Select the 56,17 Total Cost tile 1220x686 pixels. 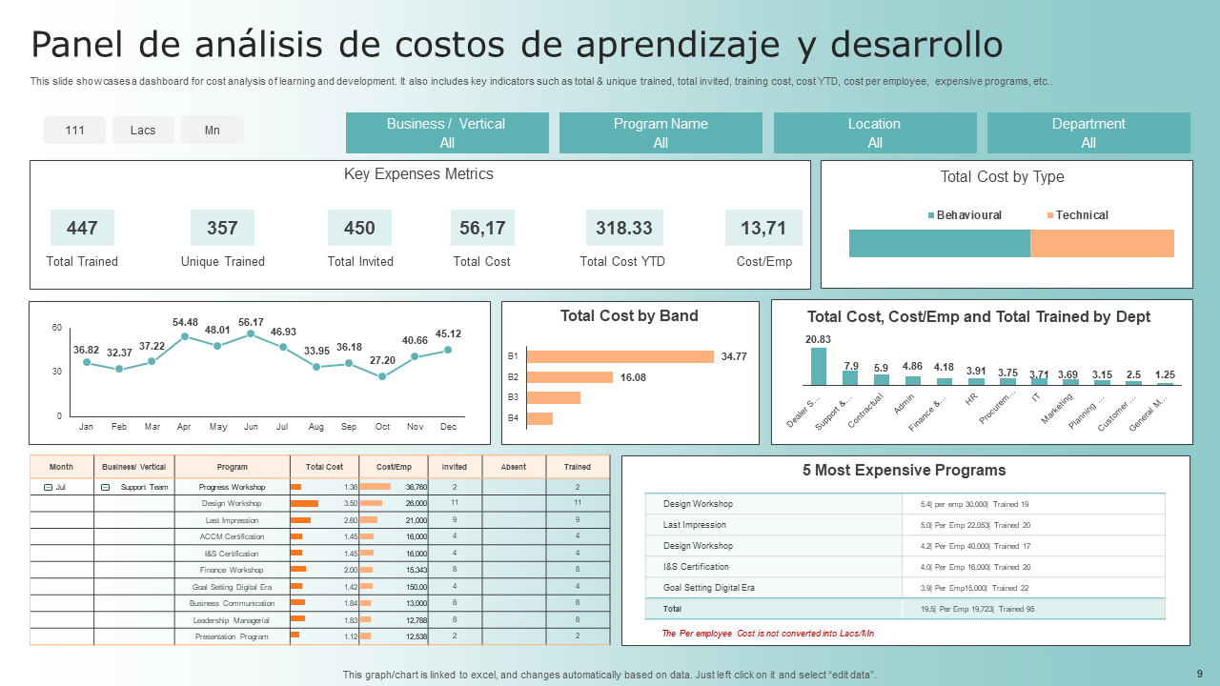[482, 229]
